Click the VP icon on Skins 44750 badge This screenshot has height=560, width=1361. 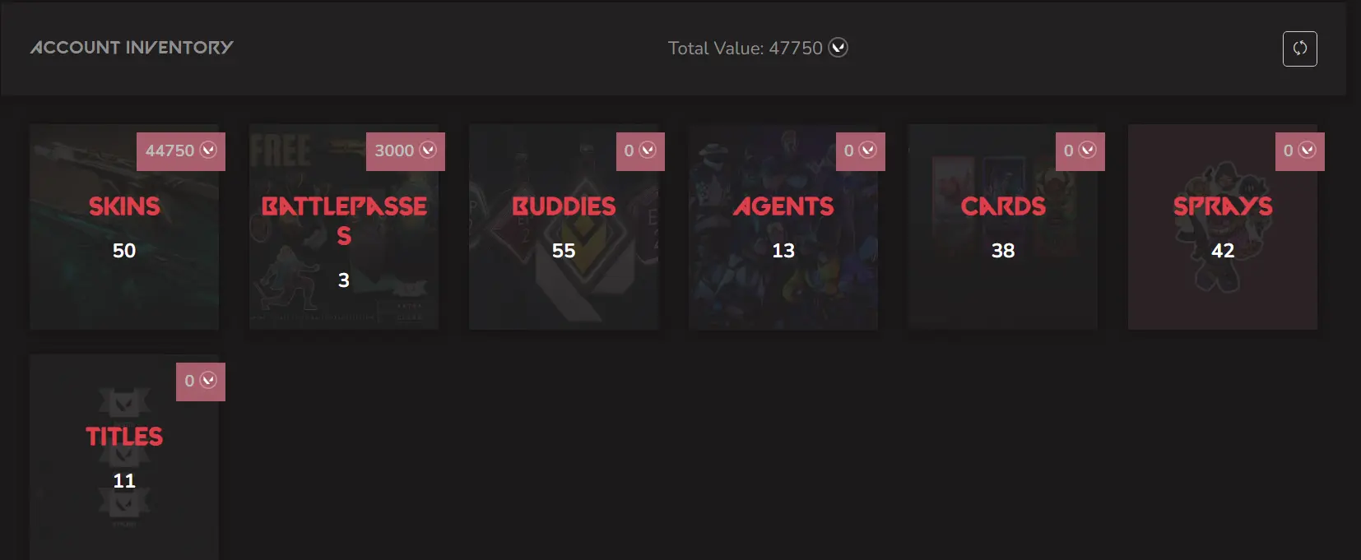[x=208, y=150]
